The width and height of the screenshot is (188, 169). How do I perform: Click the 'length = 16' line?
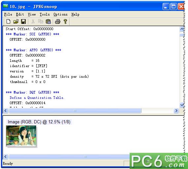tap(25, 61)
